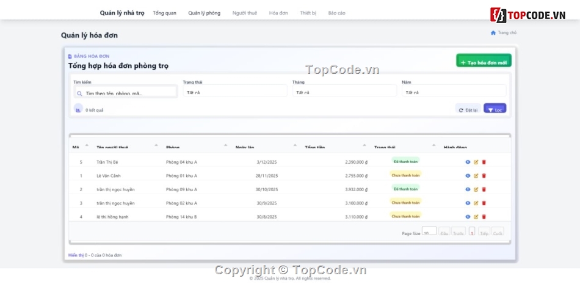The height and width of the screenshot is (284, 580).
Task: Edit invoice of lê thị hồng hạnh
Action: tap(476, 217)
